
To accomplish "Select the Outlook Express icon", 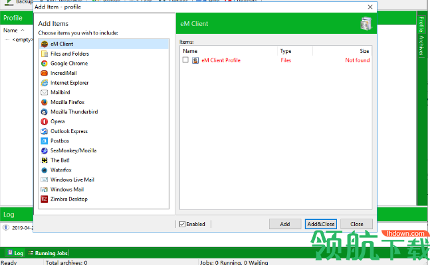I will 44,131.
